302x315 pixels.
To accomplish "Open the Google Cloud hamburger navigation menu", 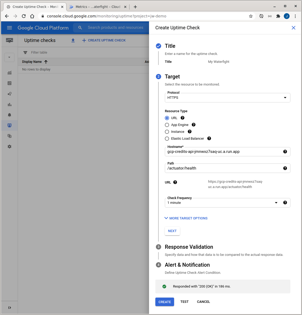I will 9,28.
